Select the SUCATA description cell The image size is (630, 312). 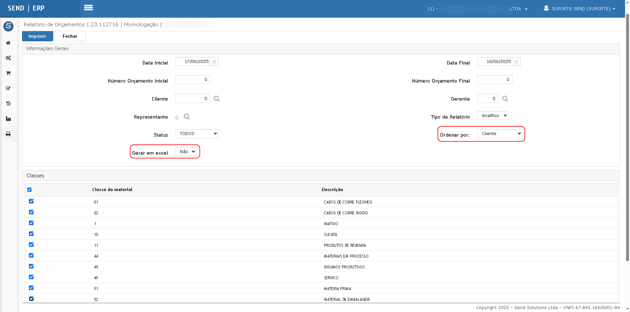tap(330, 235)
